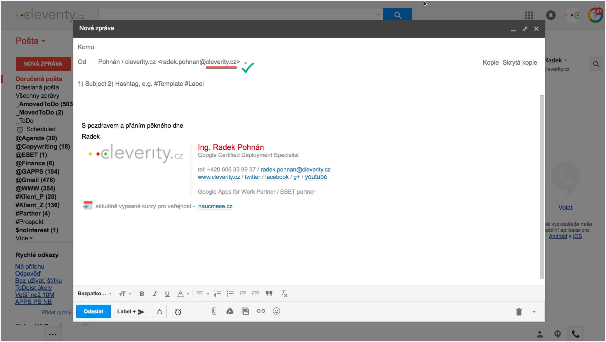Click the attach files paperclip icon
This screenshot has width=606, height=342.
click(x=214, y=311)
